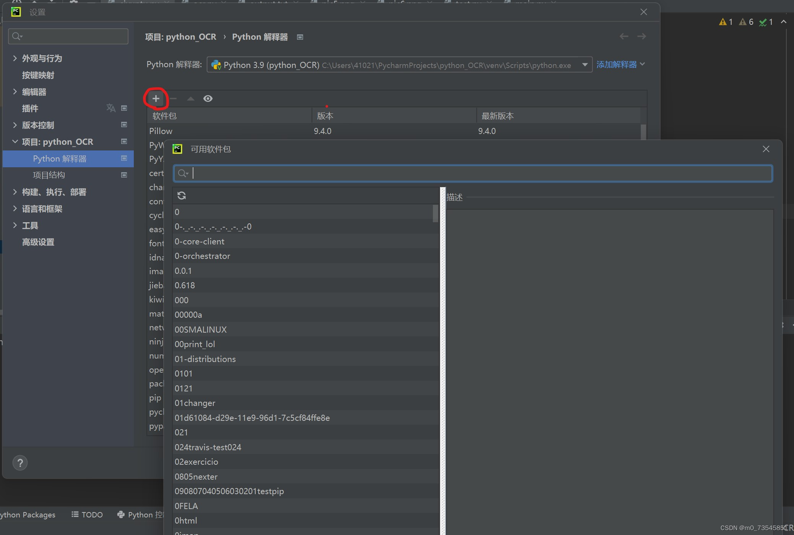Screen dimensions: 794x535
Task: Click the refresh icon in available packages
Action: pos(182,196)
